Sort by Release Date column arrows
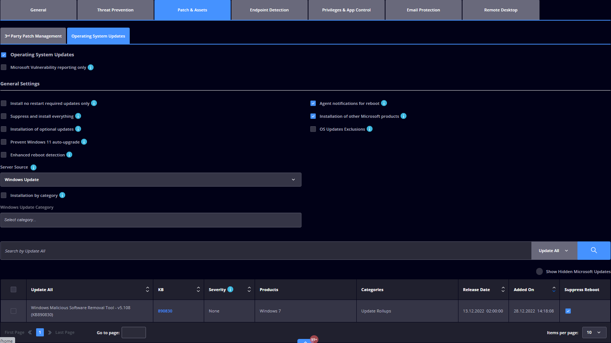The width and height of the screenshot is (611, 343). (x=503, y=290)
